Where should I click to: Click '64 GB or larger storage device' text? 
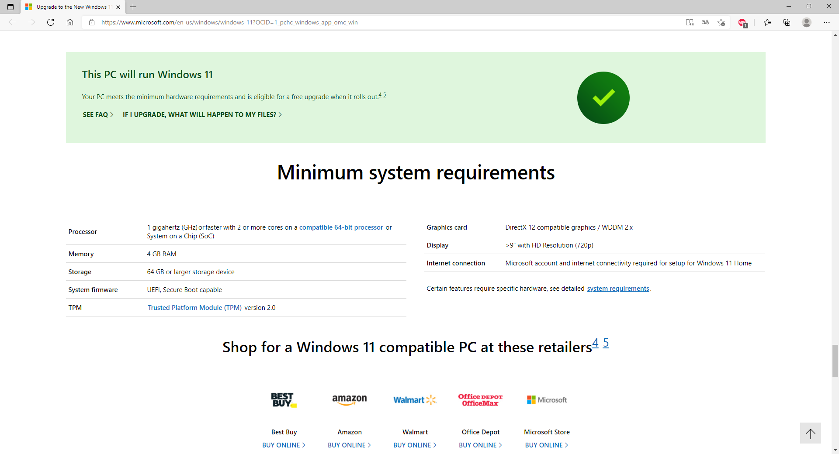coord(191,272)
